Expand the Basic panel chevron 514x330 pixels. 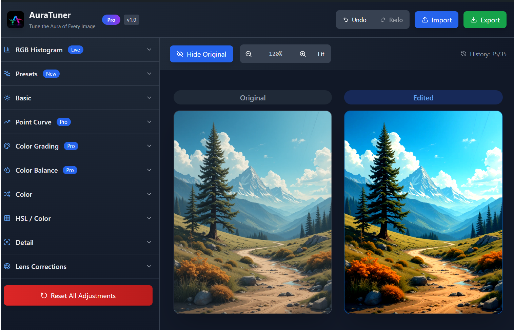tap(149, 98)
